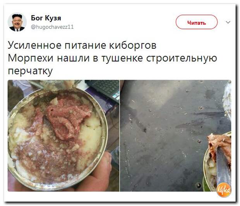This screenshot has width=240, height=206.
Task: Click the pink meat piece in the can
Action: (67, 117)
